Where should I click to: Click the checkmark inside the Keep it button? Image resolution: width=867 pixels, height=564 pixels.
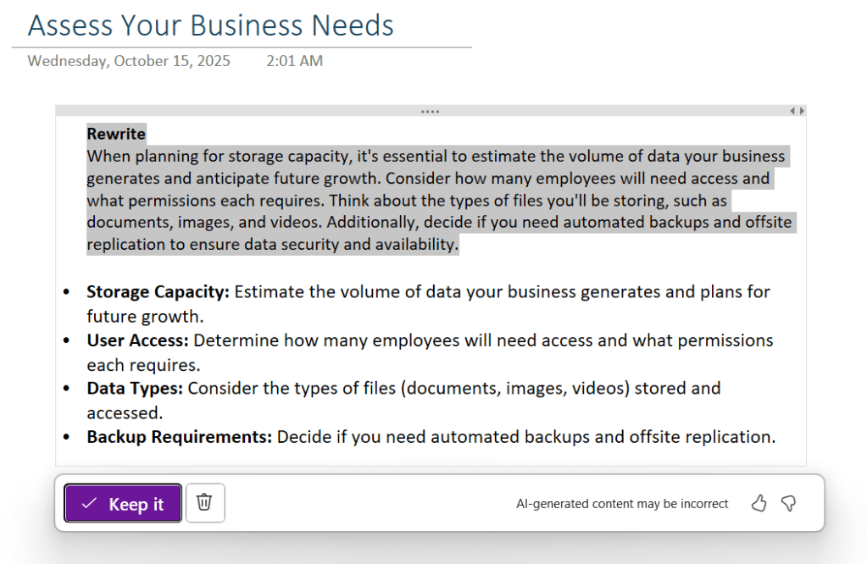[89, 503]
